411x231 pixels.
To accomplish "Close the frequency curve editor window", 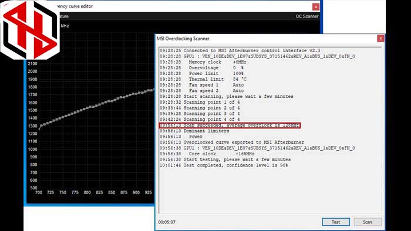I will (x=316, y=6).
